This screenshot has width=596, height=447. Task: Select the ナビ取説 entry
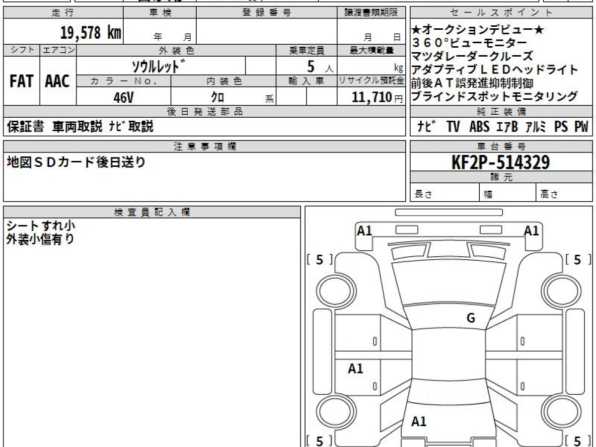tap(131, 127)
